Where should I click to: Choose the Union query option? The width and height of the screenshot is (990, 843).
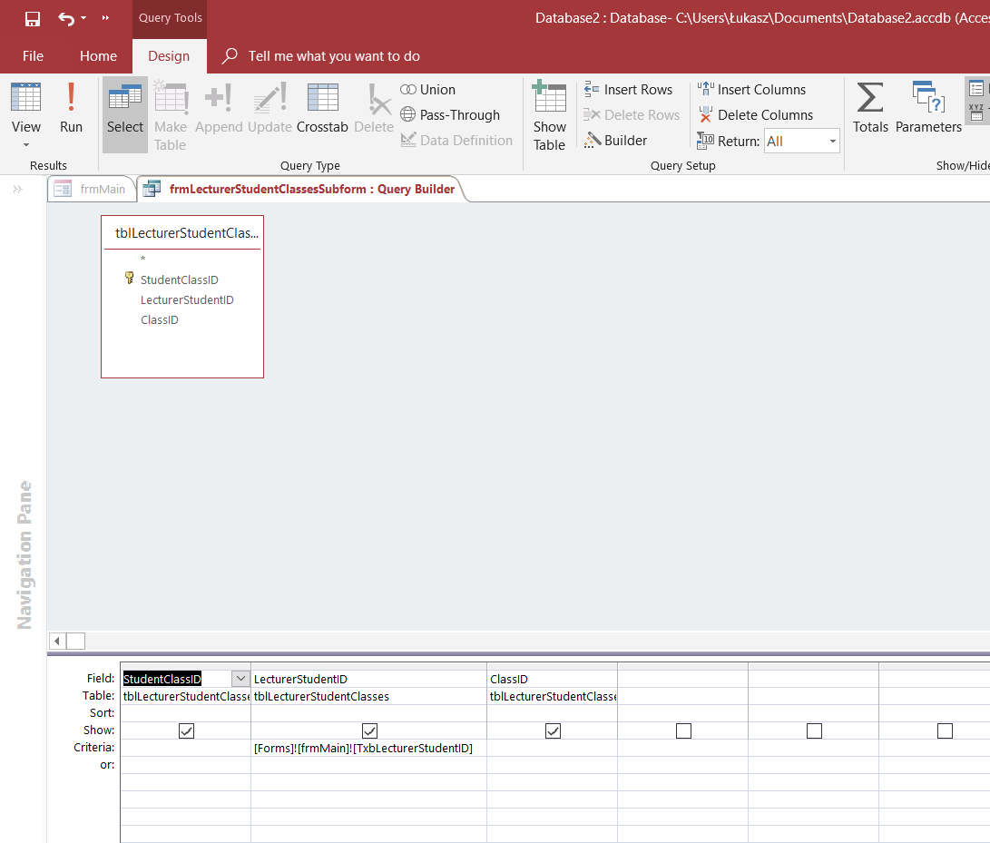428,90
